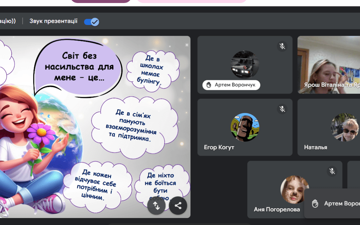Click Ярош Віталіна name label

pos(332,85)
